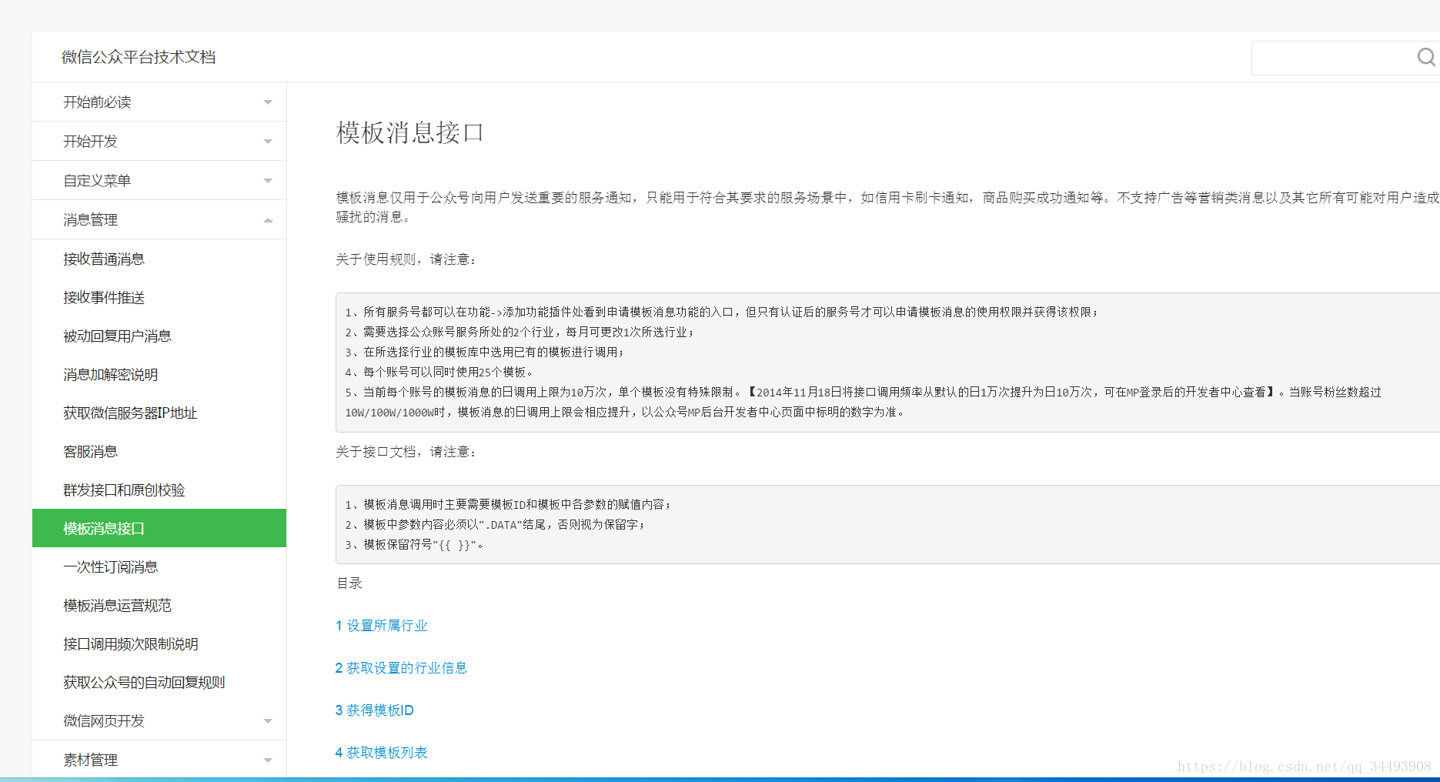Collapse the 消息管理 section arrow
This screenshot has width=1440, height=782.
(268, 220)
